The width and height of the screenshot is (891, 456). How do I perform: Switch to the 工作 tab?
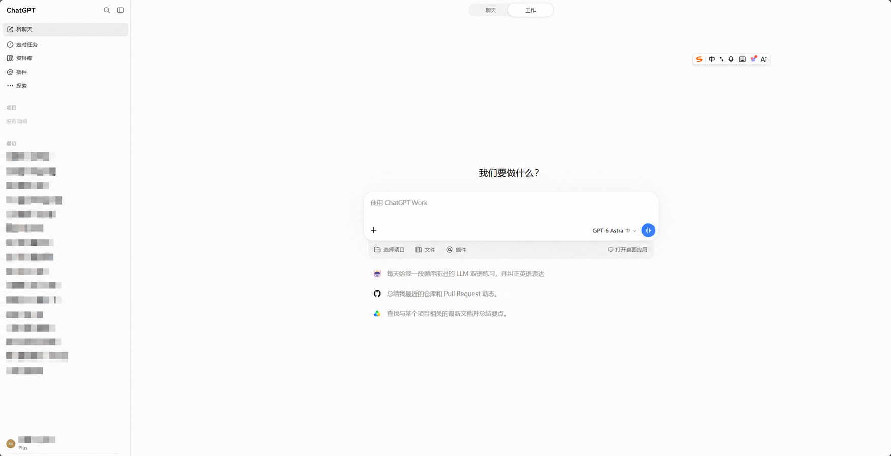[x=530, y=10]
